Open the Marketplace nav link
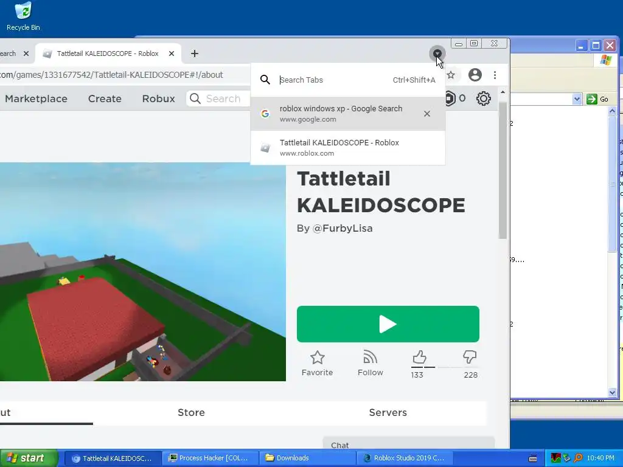The height and width of the screenshot is (467, 623). point(36,99)
